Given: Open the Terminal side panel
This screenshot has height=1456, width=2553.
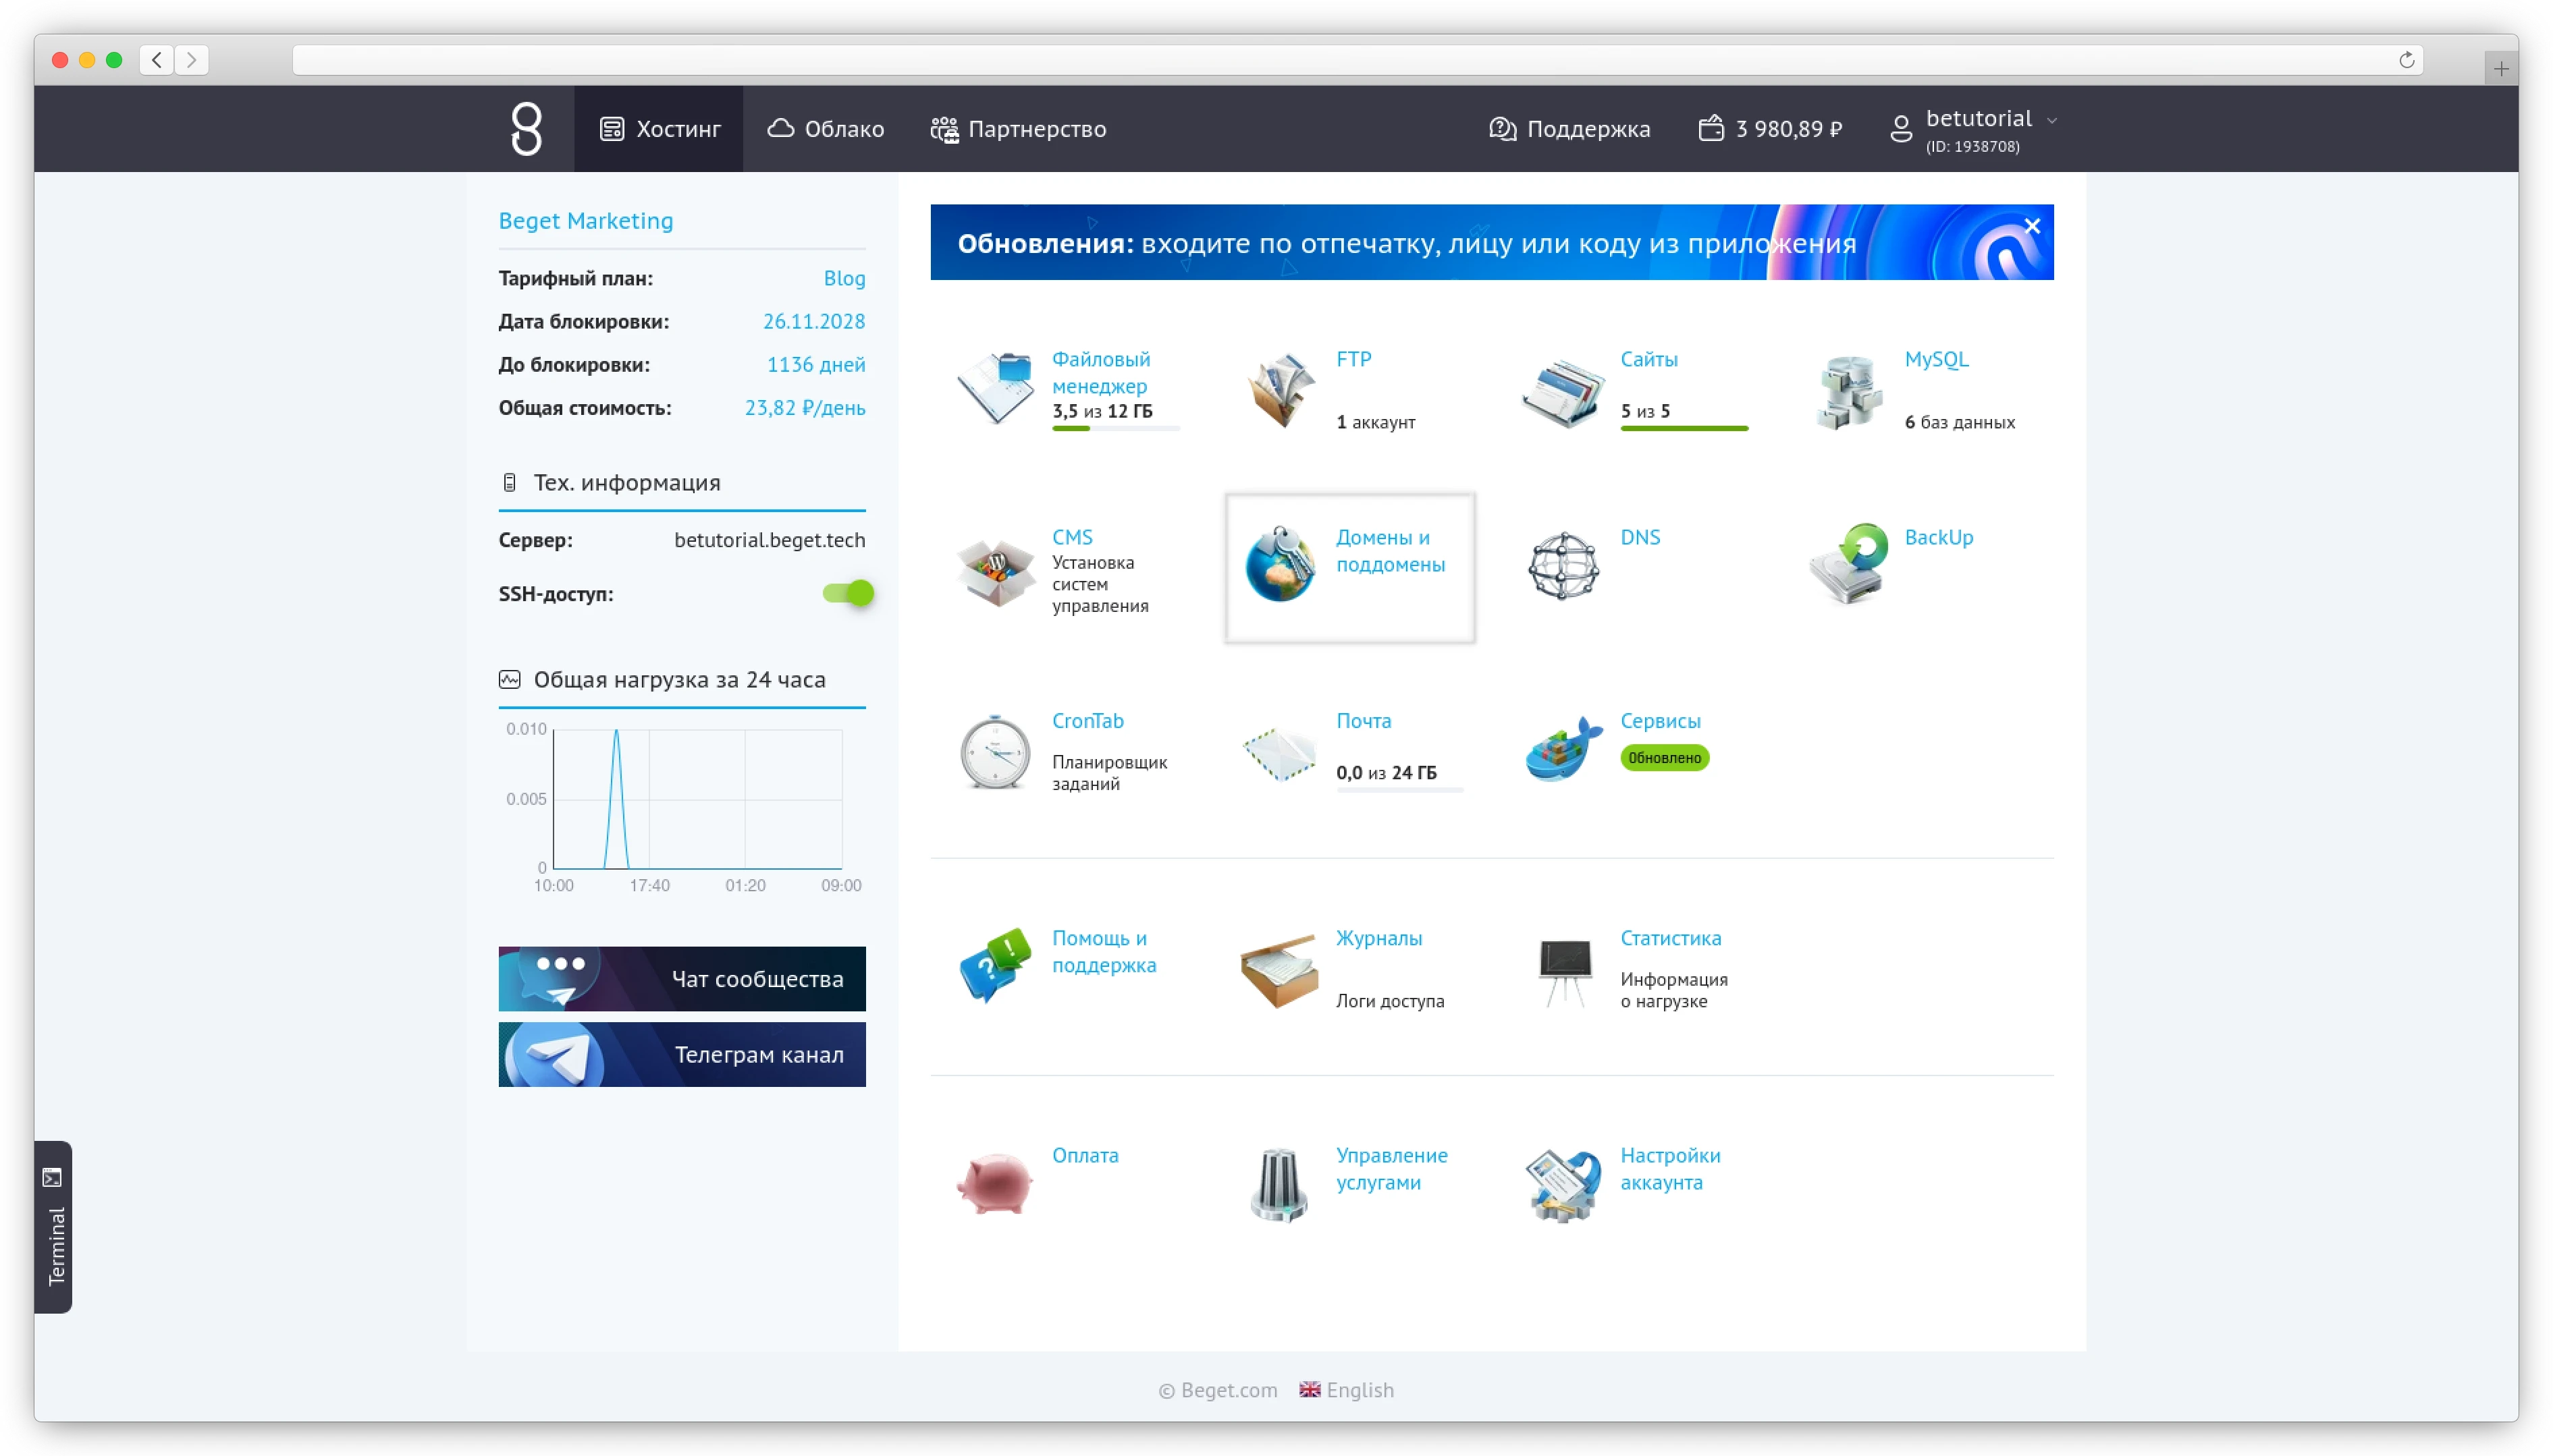Looking at the screenshot, I should [54, 1226].
